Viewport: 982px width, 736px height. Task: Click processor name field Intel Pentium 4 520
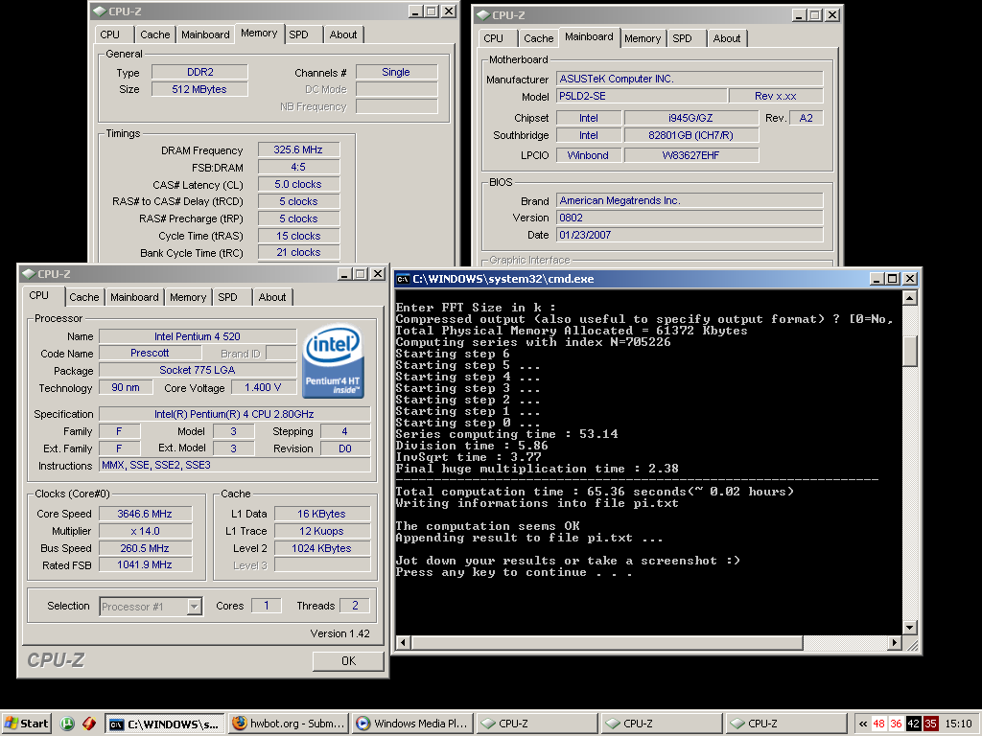coord(198,336)
